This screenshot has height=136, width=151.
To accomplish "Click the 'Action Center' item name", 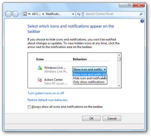I will tap(54, 80).
